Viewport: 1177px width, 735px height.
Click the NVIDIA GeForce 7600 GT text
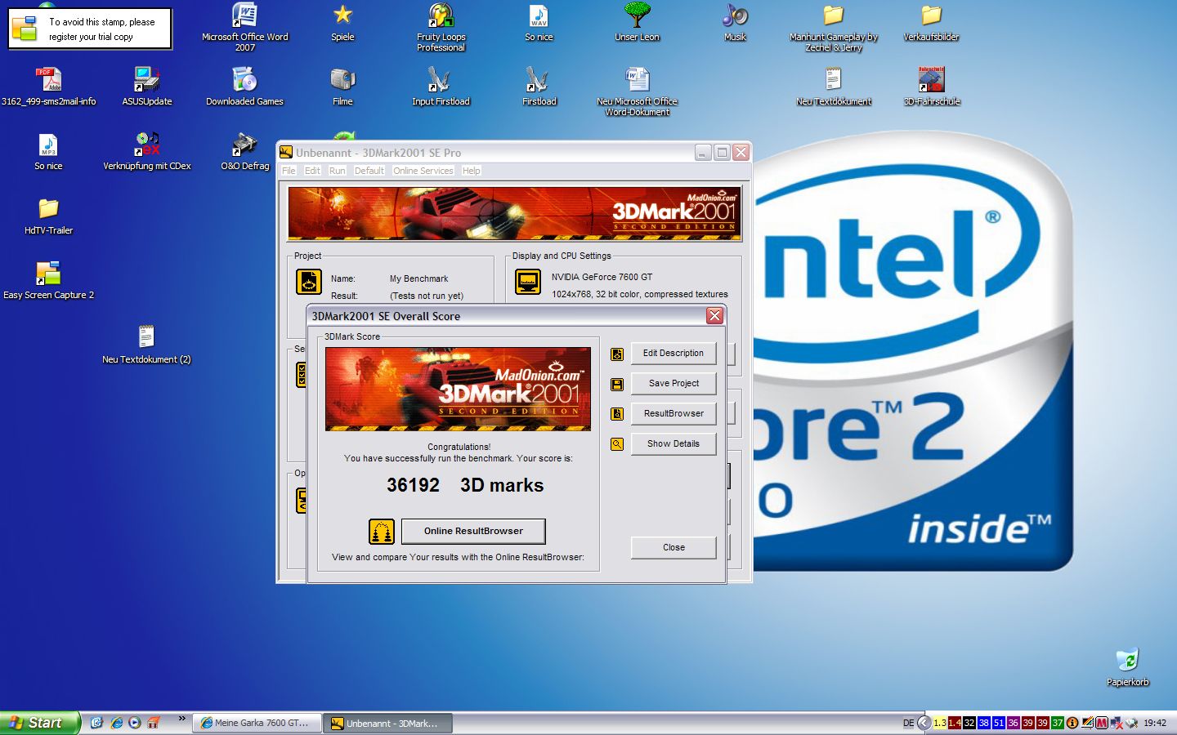point(602,278)
